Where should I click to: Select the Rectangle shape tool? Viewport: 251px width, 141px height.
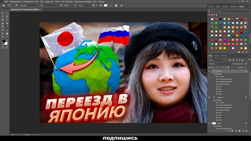coord(3,33)
